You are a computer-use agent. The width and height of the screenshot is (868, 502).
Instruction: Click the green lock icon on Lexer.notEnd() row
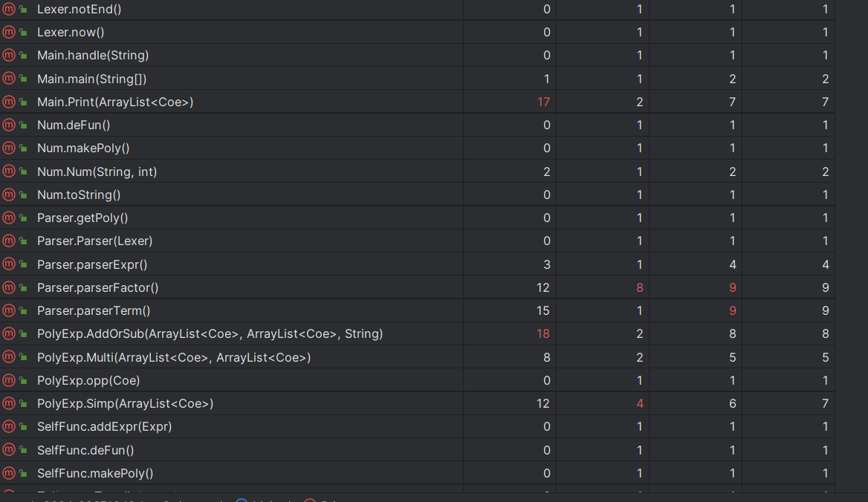24,10
